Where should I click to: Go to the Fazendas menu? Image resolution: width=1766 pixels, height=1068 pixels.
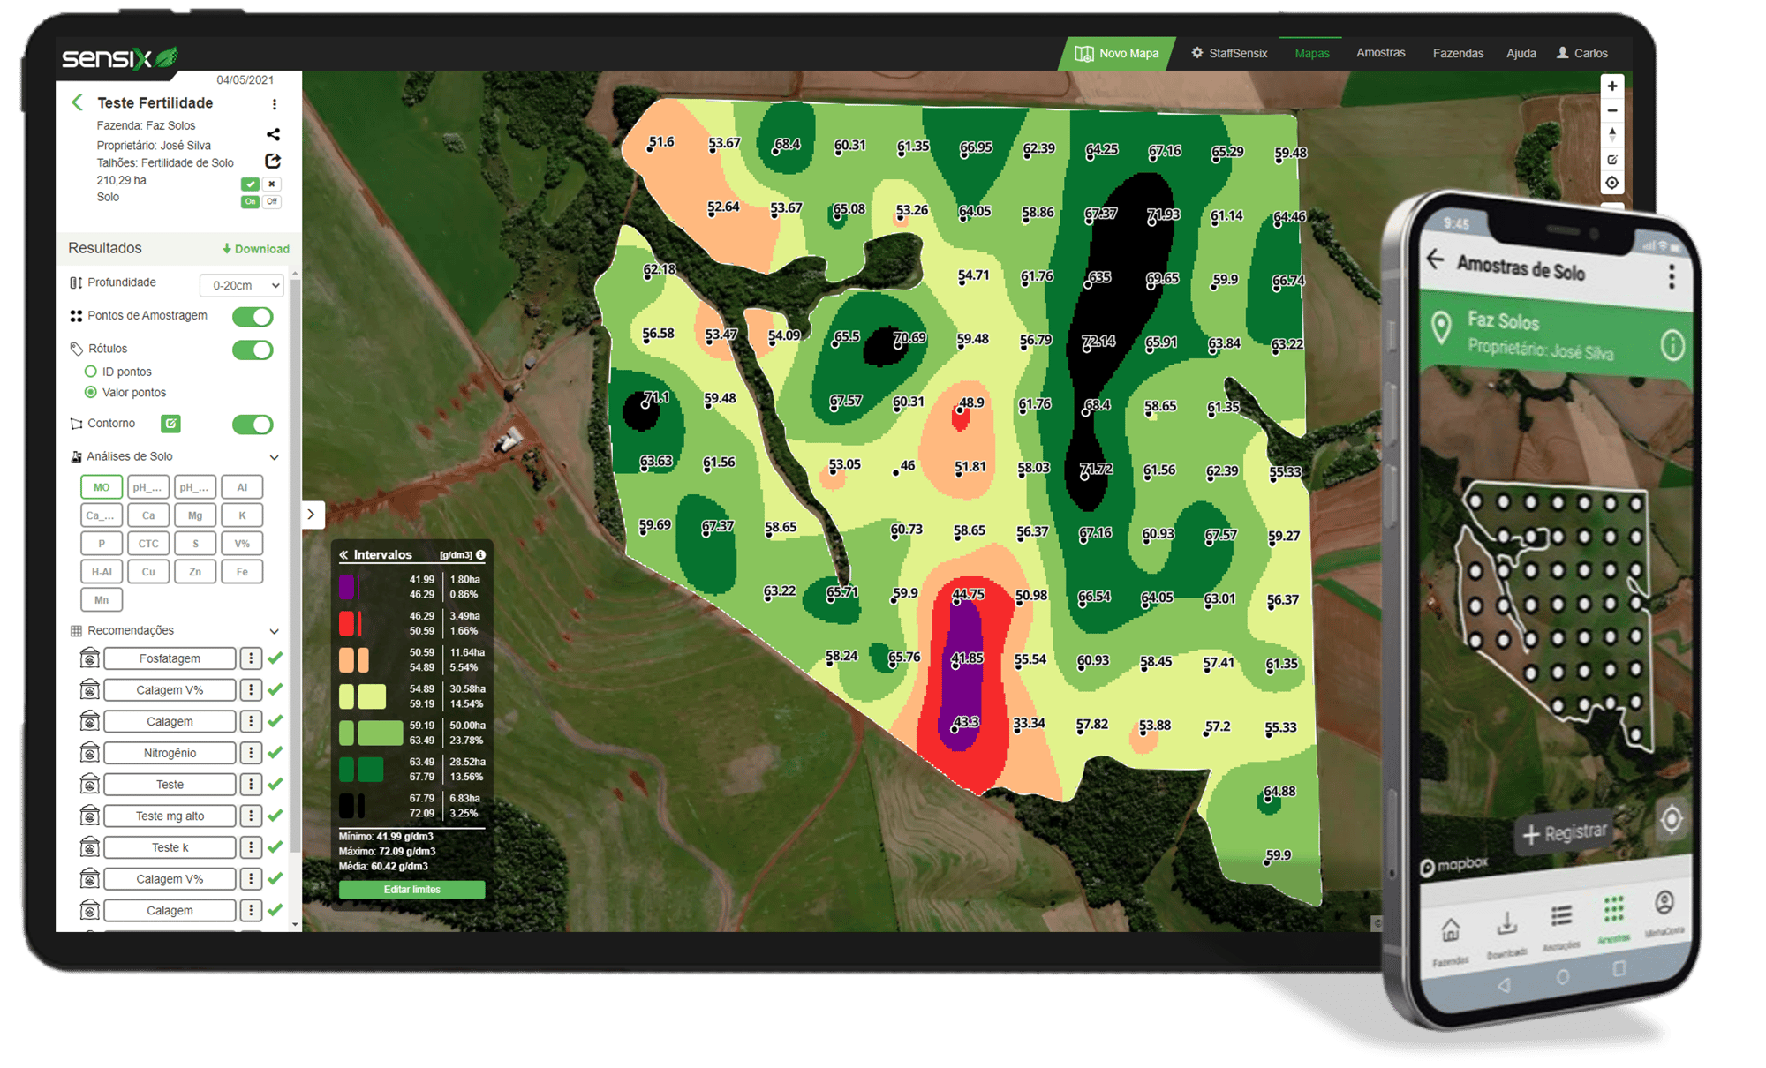pyautogui.click(x=1458, y=53)
